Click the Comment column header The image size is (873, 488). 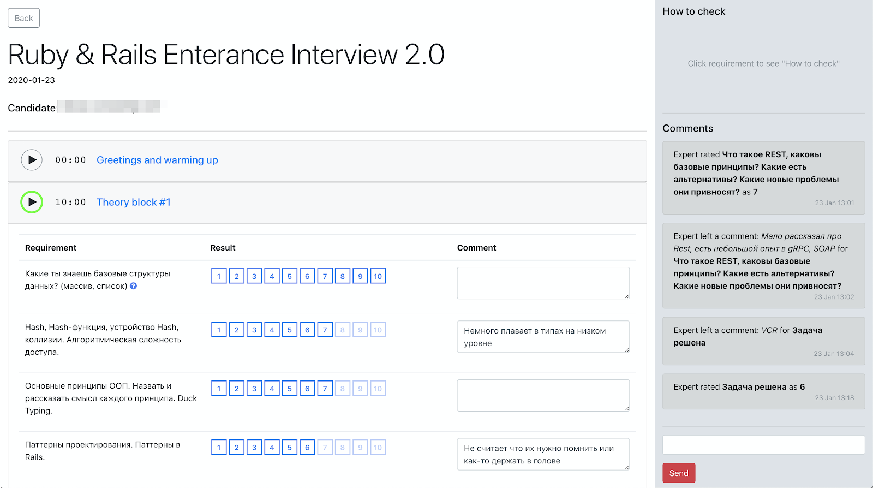pos(476,248)
